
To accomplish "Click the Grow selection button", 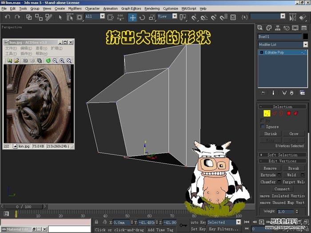I will pyautogui.click(x=294, y=134).
